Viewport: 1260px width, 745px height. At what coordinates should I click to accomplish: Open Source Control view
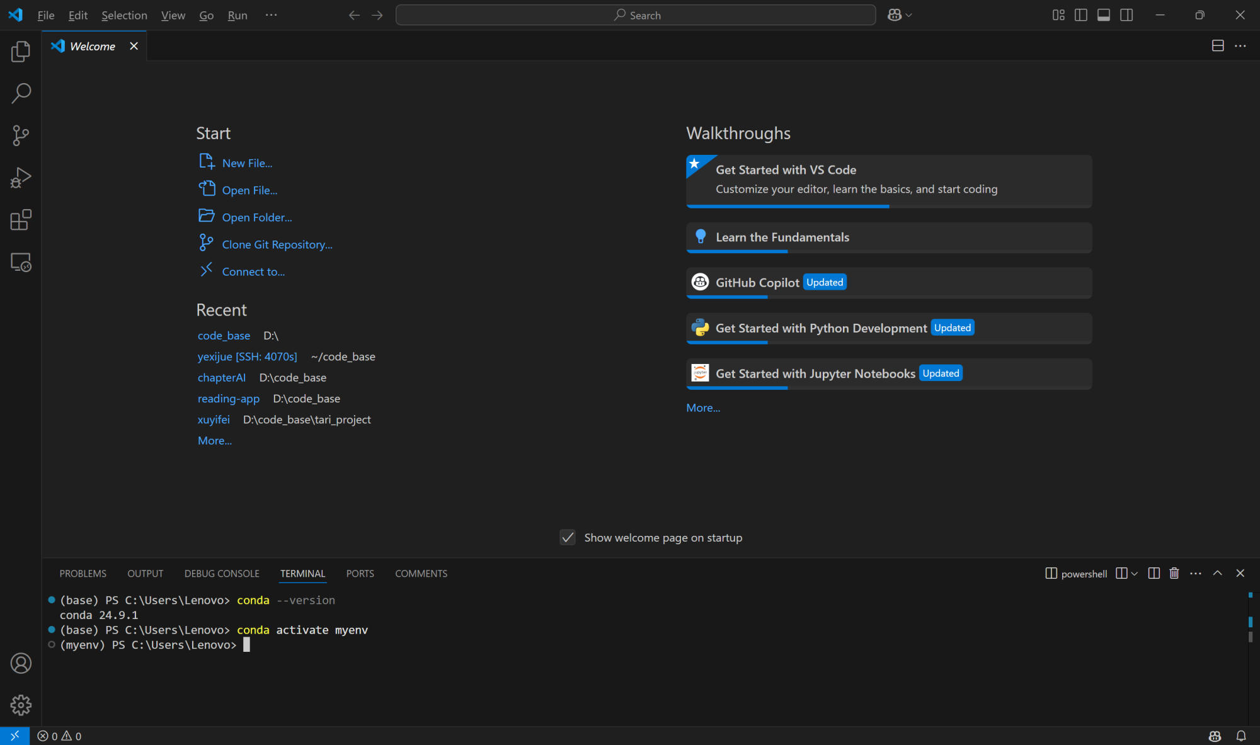coord(21,135)
